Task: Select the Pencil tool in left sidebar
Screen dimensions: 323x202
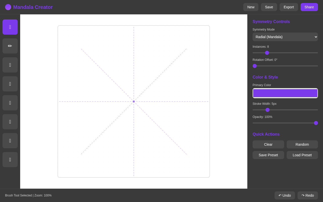Action: pyautogui.click(x=10, y=46)
